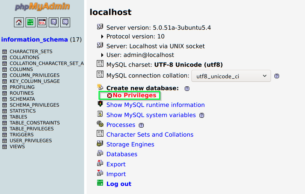This screenshot has height=194, width=305.
Task: Browse COLUMNS table icon
Action: (x=5, y=70)
